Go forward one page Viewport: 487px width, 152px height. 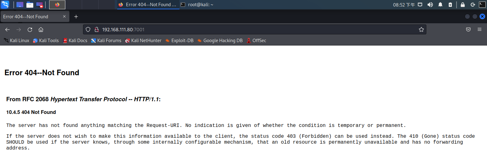(19, 30)
